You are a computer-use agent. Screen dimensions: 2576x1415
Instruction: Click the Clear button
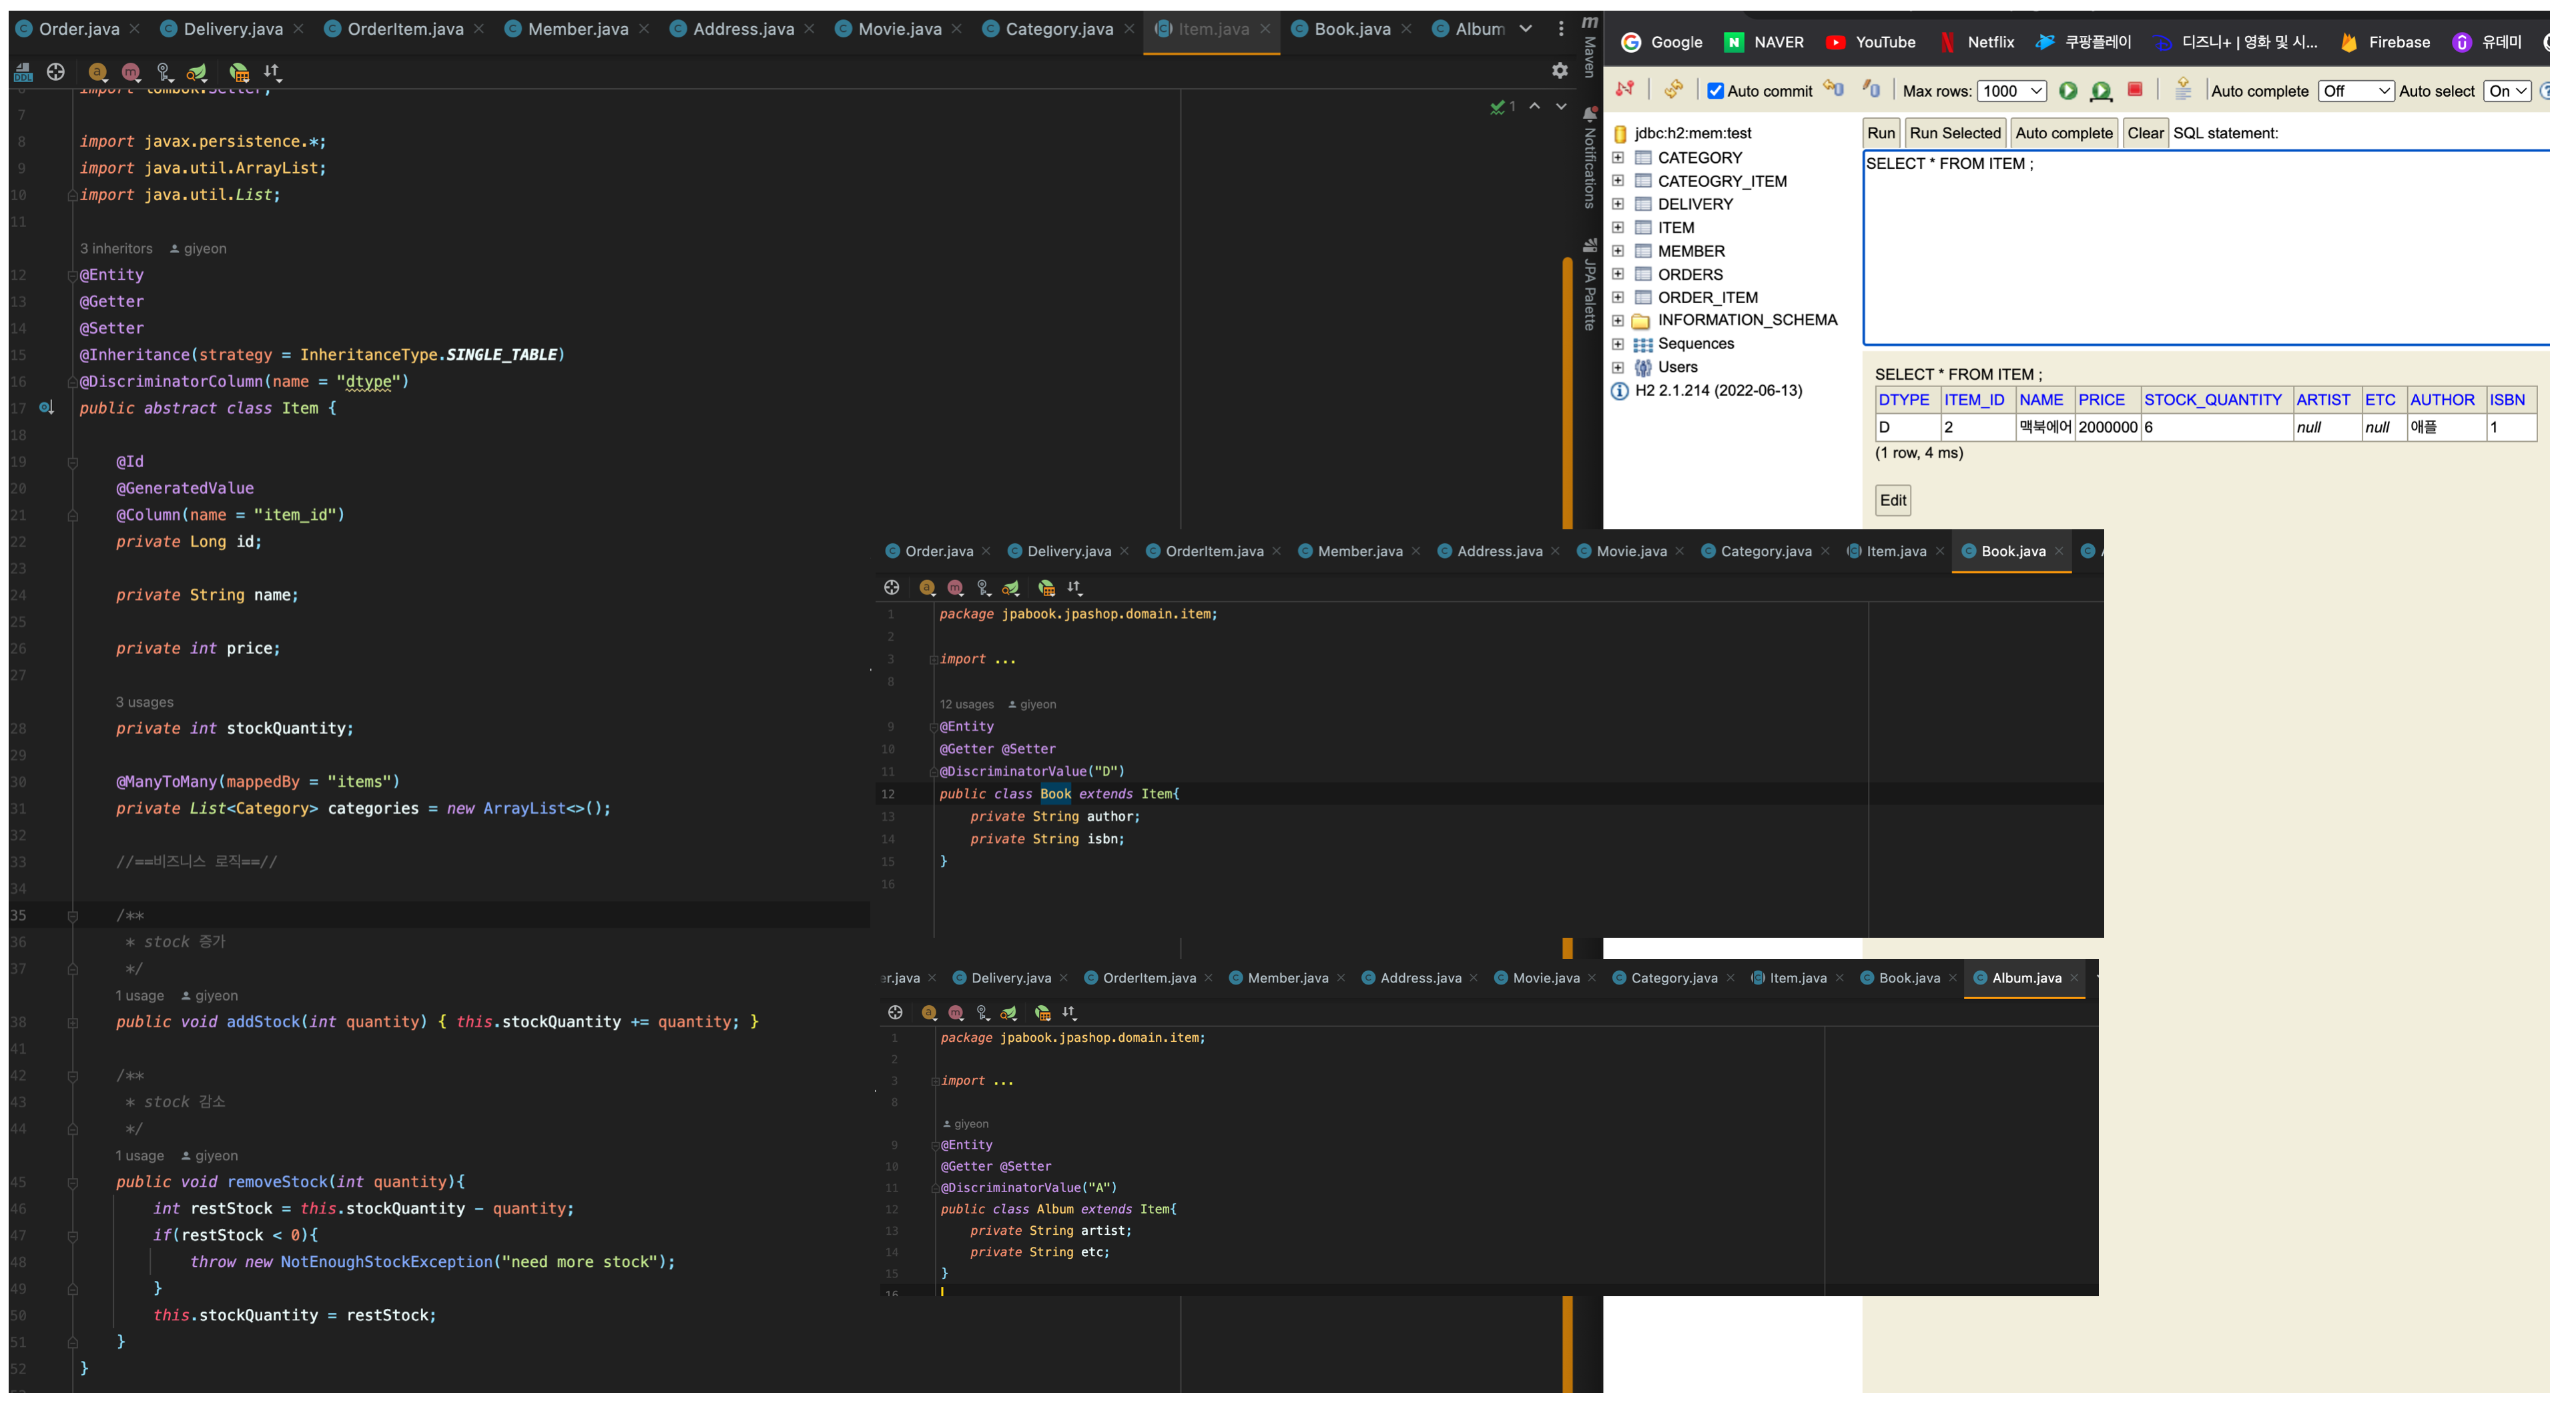[x=2145, y=133]
